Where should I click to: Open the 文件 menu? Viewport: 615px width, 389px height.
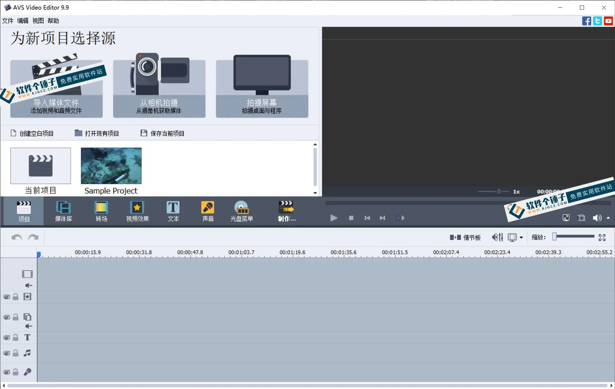[8, 20]
